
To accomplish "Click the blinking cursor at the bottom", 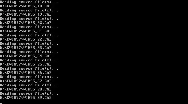I will click(x=1, y=103).
